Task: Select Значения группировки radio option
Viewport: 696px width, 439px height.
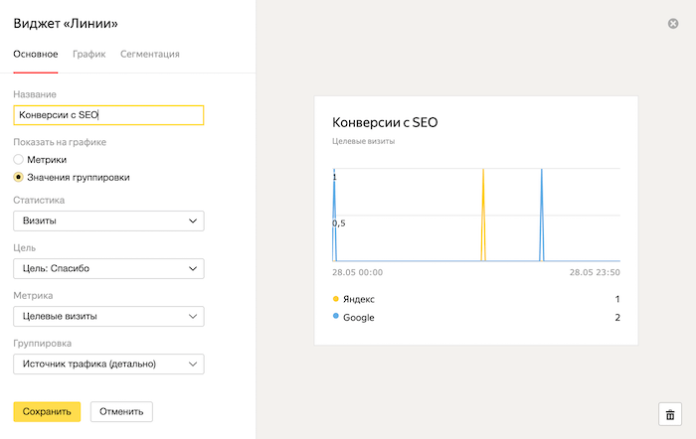Action: (19, 177)
